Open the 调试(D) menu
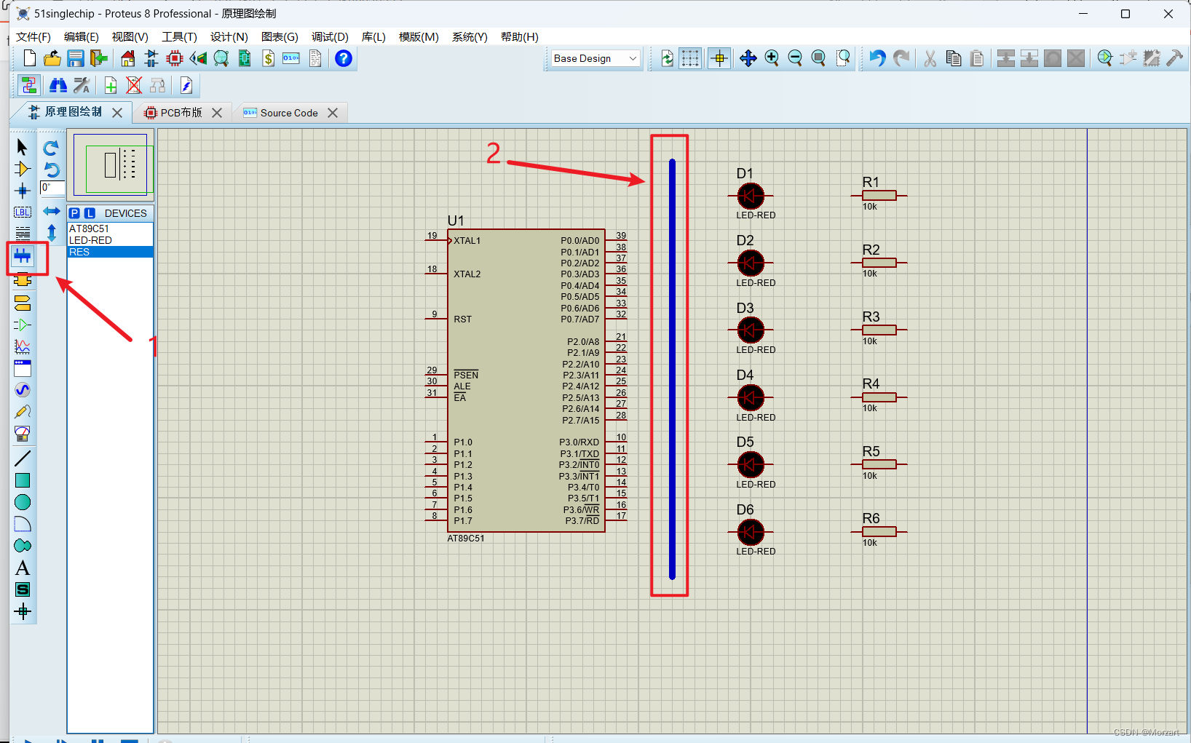 (330, 36)
